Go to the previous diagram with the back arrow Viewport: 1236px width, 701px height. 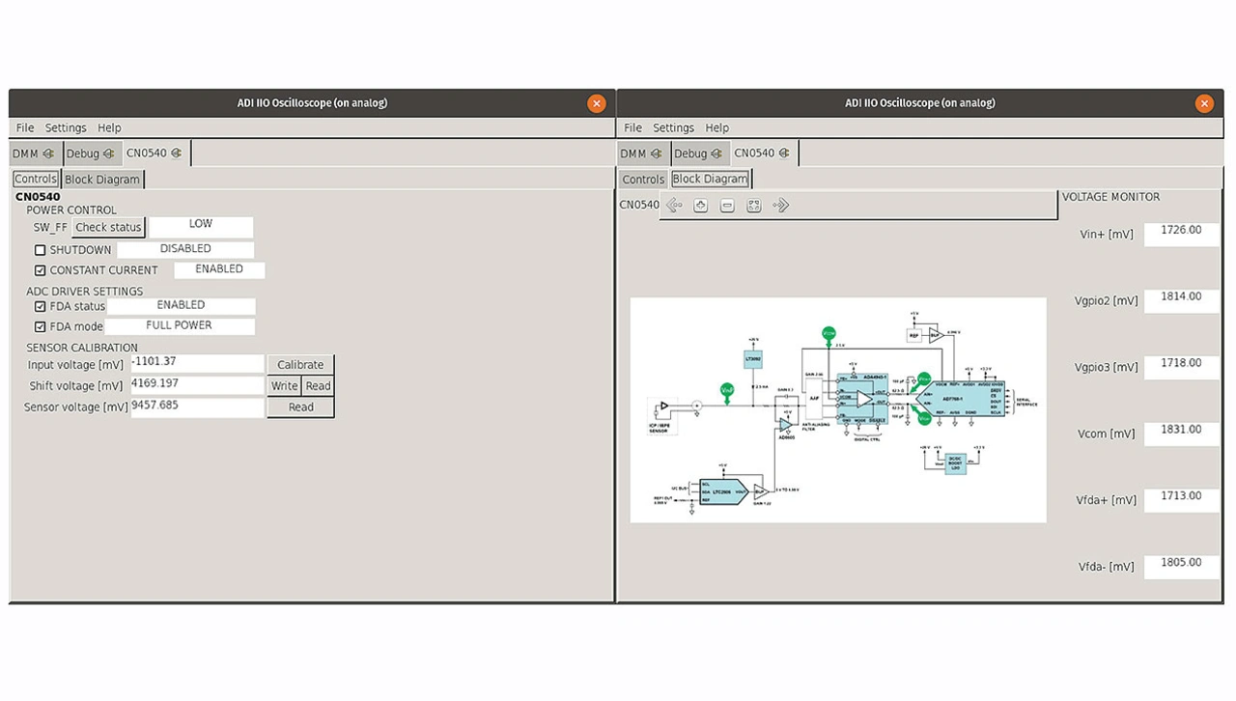(674, 206)
